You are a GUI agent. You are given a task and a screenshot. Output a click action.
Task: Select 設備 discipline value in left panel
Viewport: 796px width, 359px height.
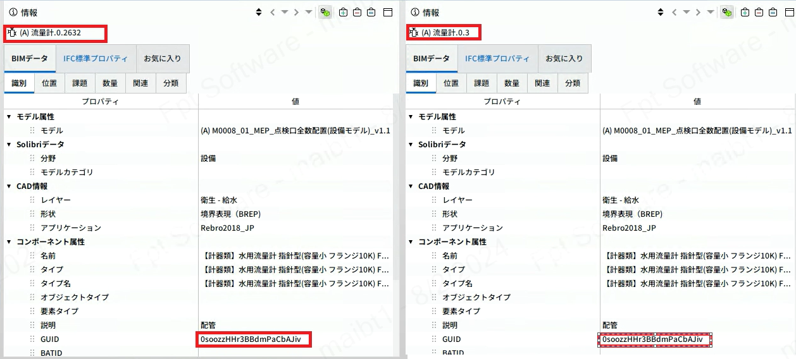tap(208, 159)
